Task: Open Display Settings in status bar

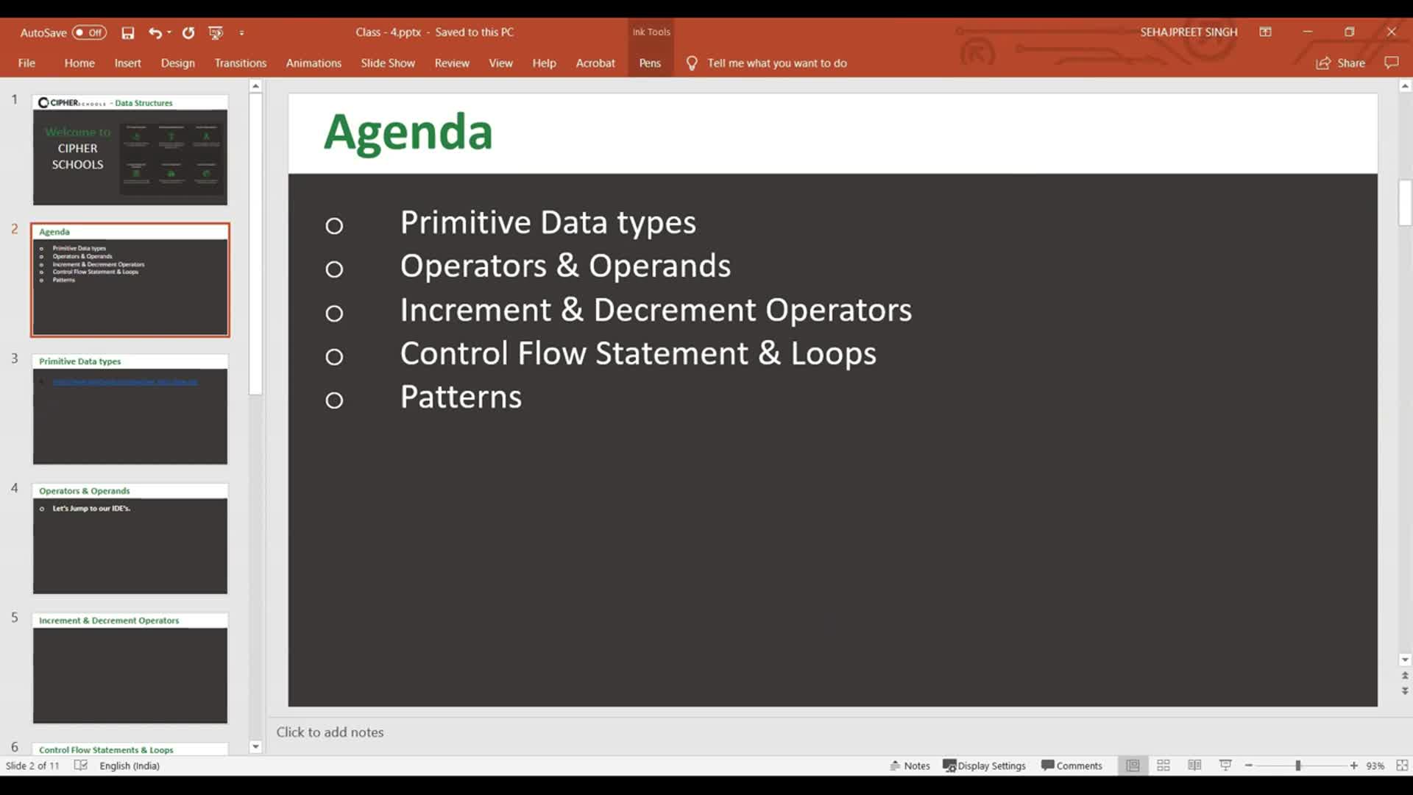Action: (x=984, y=766)
